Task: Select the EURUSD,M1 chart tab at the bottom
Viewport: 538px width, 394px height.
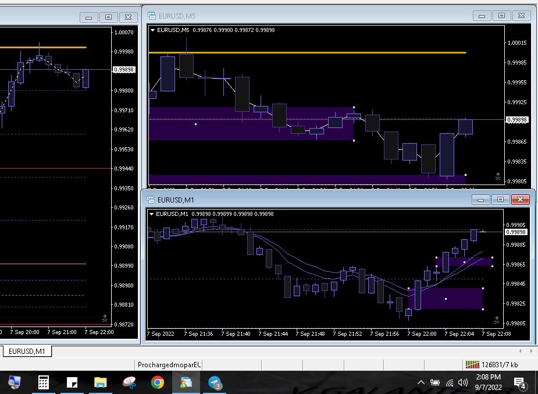Action: point(27,351)
